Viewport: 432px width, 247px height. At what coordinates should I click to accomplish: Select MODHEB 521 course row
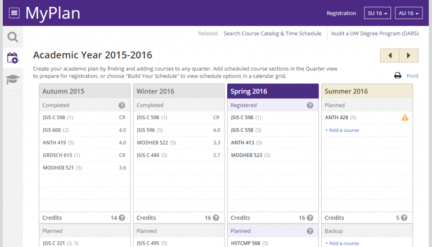pyautogui.click(x=84, y=168)
